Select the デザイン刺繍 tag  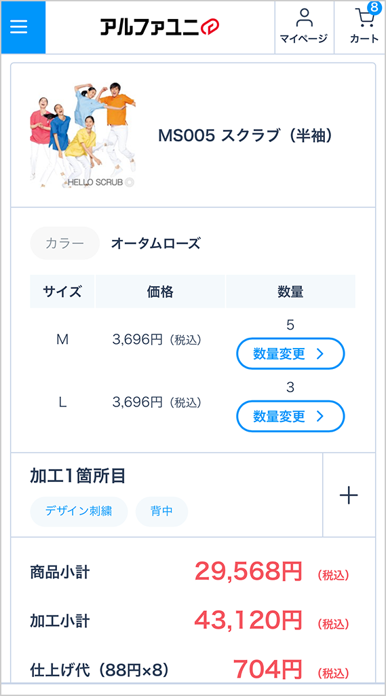tap(79, 511)
